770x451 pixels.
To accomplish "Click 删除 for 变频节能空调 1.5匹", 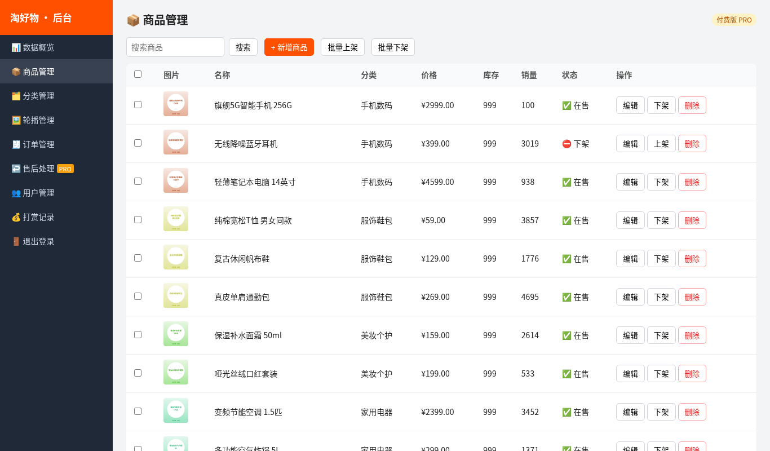I will coord(692,412).
